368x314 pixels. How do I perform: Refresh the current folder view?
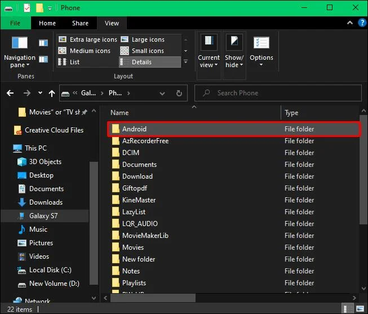tap(179, 93)
